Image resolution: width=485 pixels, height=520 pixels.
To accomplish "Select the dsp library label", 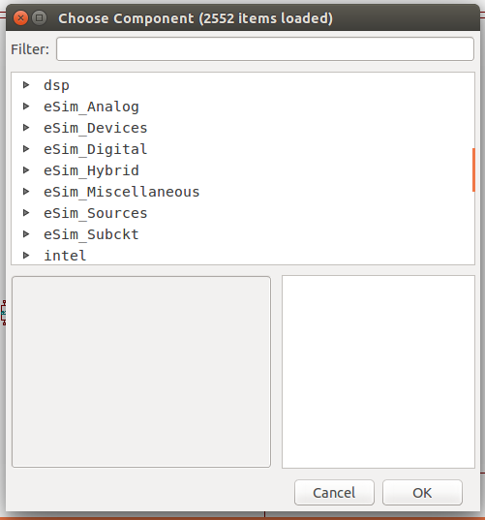I will pos(56,85).
